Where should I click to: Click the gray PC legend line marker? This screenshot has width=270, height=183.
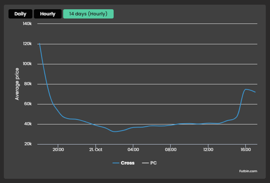pyautogui.click(x=145, y=163)
